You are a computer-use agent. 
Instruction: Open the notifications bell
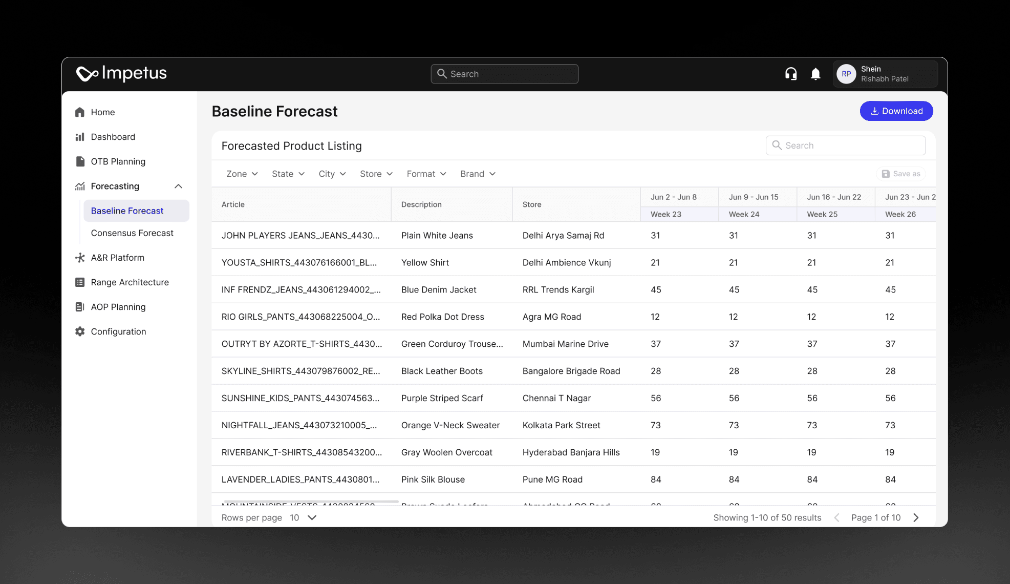click(815, 74)
